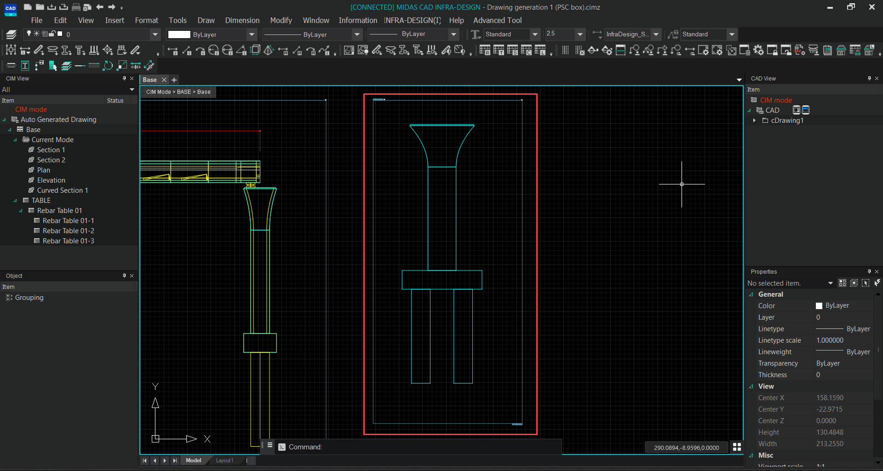Select the 3D box tool icon
The image size is (883, 471).
pyautogui.click(x=255, y=50)
